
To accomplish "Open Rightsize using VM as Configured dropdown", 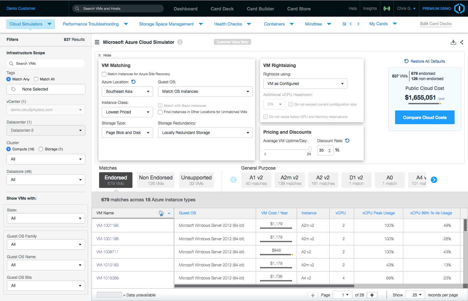I will tap(305, 84).
